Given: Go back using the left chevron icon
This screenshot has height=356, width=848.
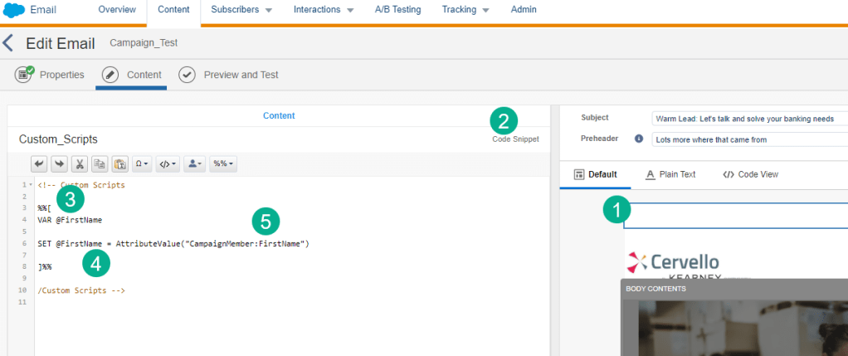Looking at the screenshot, I should [8, 43].
